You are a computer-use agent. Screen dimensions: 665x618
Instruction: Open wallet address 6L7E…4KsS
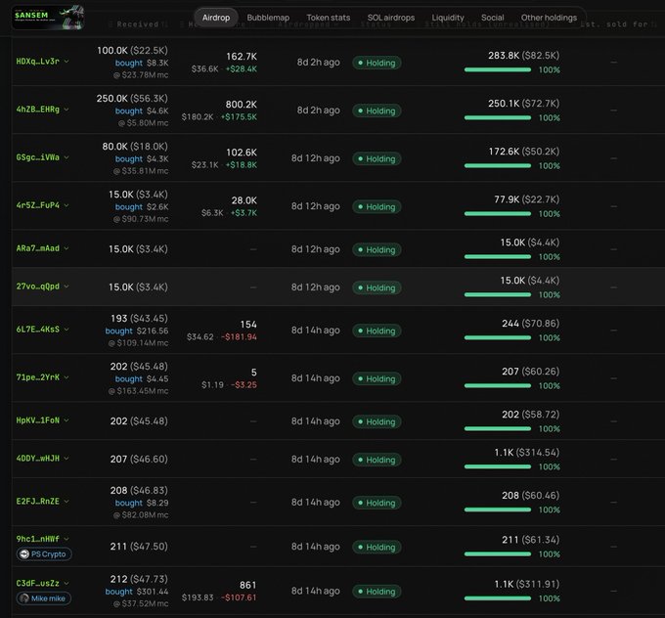click(x=38, y=330)
